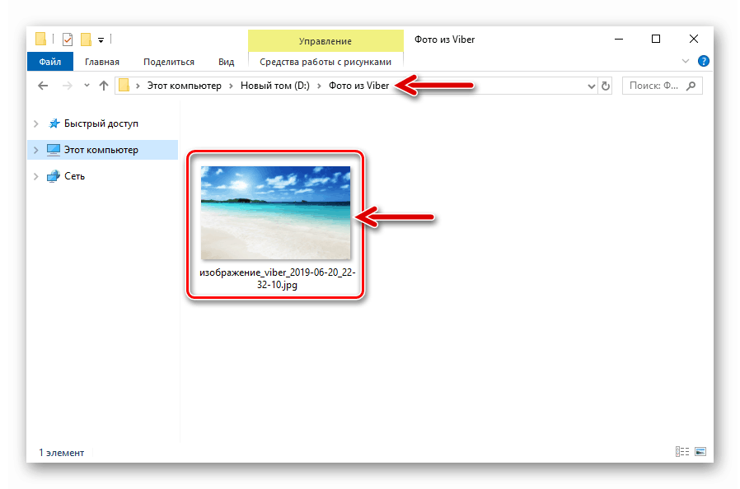Click the New folder quick access icon

point(86,40)
